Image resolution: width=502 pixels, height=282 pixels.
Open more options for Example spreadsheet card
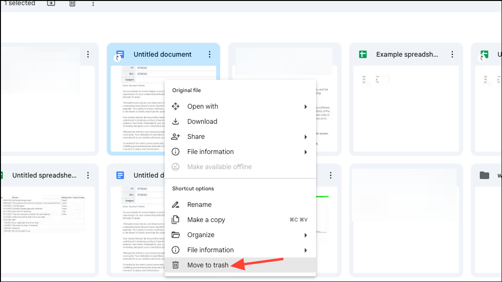pos(452,54)
